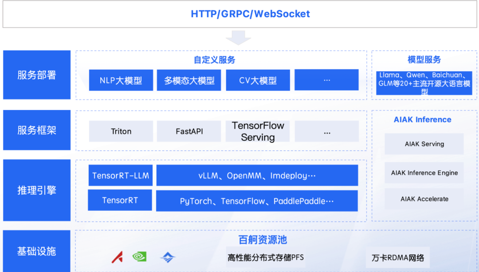Select the AIAK Inference Engine box
Viewport: 479px width, 272px height.
pyautogui.click(x=424, y=173)
